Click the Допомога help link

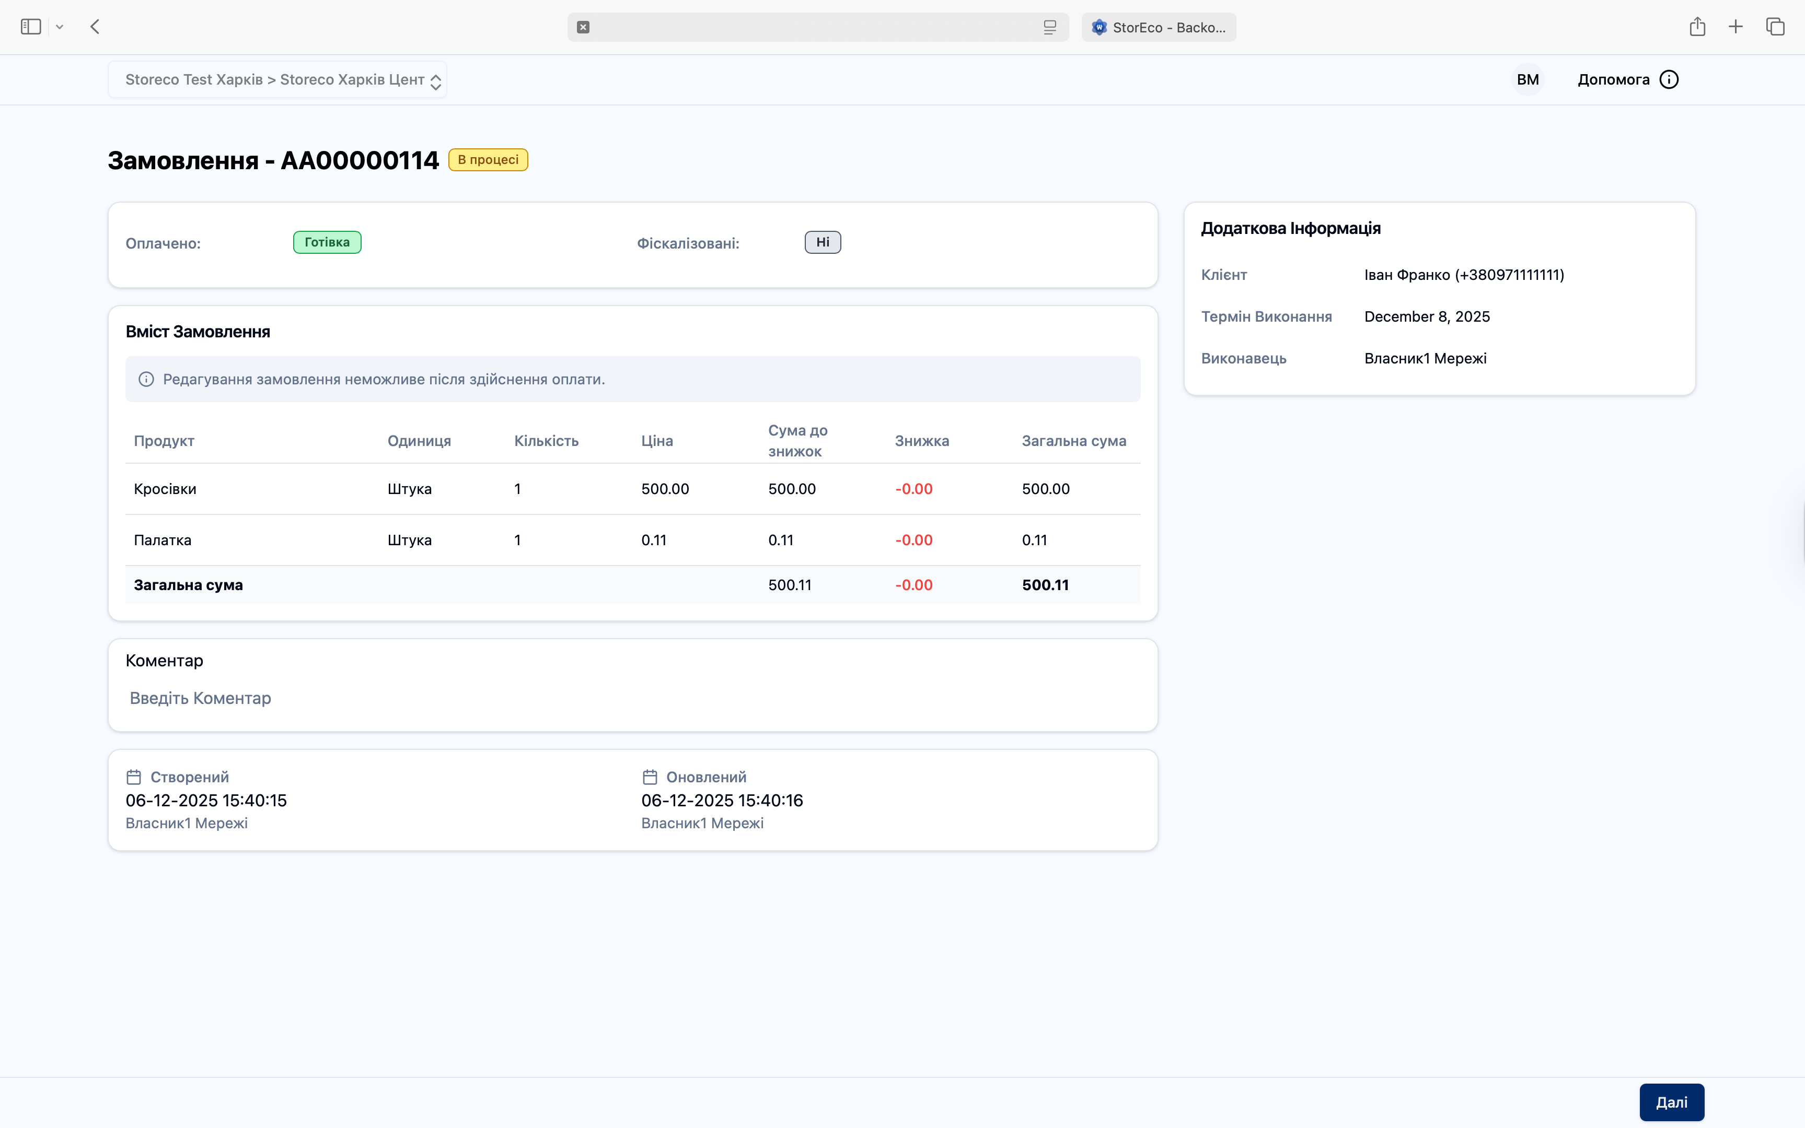pyautogui.click(x=1613, y=80)
